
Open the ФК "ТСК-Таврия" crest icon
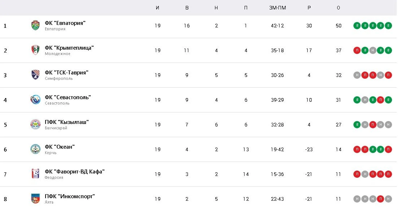tap(35, 75)
